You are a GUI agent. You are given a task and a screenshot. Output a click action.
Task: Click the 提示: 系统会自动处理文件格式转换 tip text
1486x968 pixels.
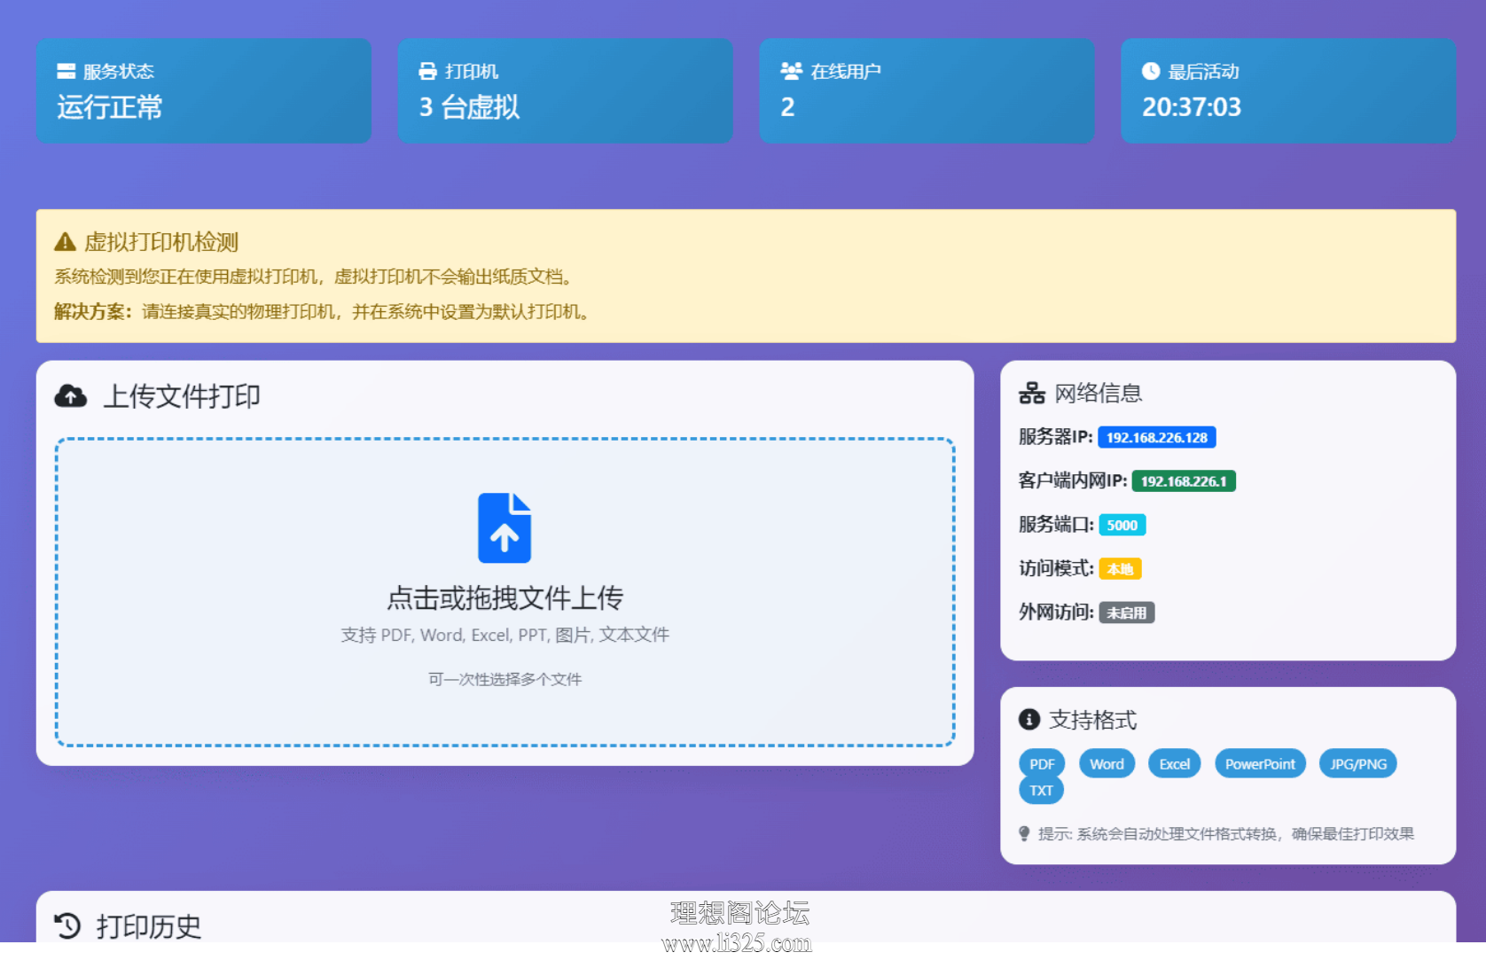(1226, 834)
